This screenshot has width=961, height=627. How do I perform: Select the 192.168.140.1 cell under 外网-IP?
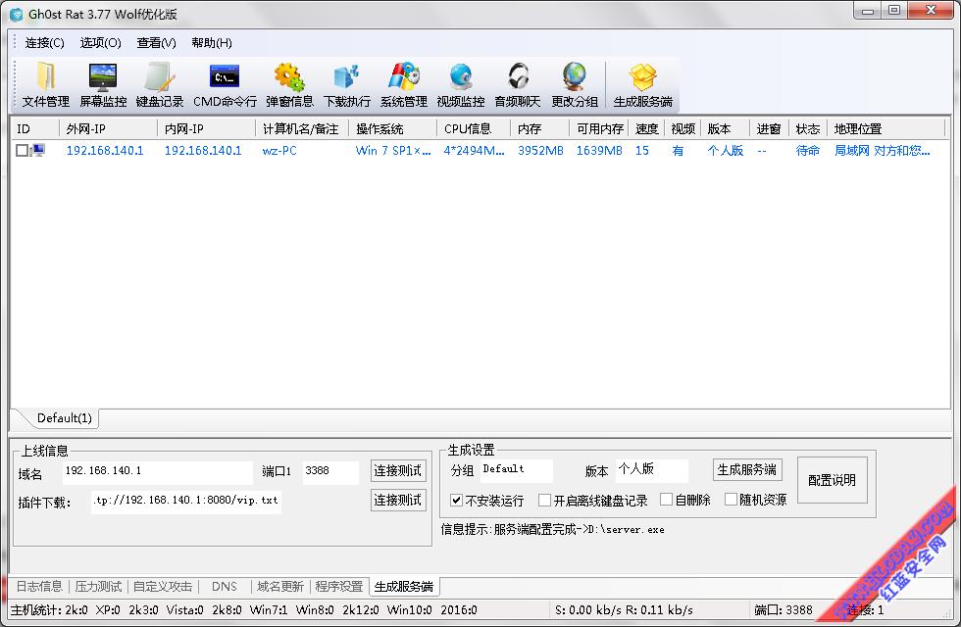tap(105, 151)
